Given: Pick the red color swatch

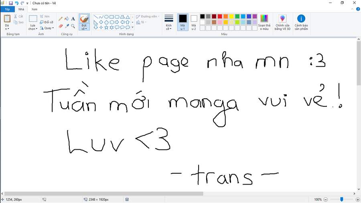Looking at the screenshot, I should pyautogui.click(x=220, y=16).
